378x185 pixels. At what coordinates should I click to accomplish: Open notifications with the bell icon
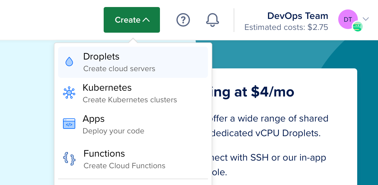[213, 20]
